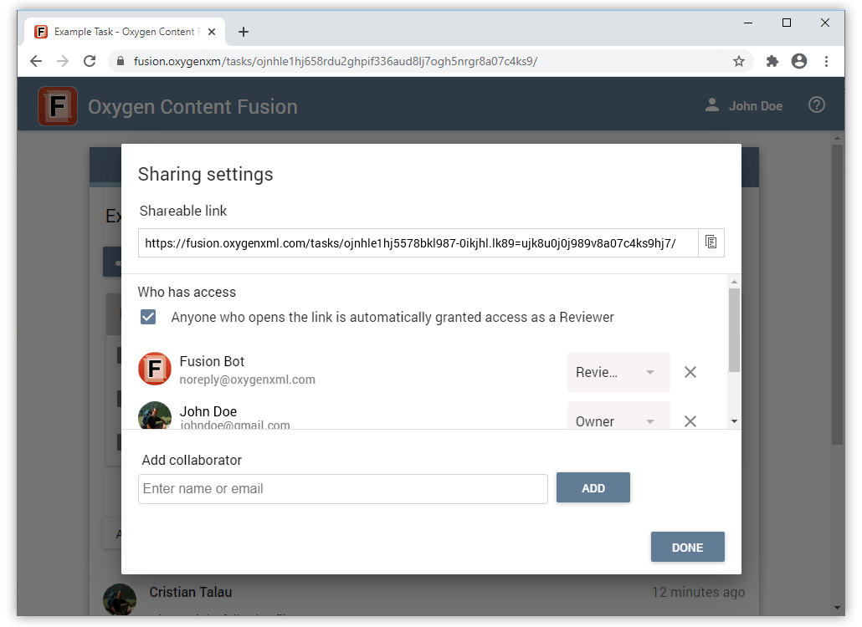Click the access list scroll up arrow

point(734,282)
